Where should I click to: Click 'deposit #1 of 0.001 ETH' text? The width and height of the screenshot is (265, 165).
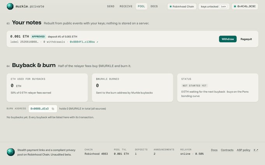[x=62, y=36]
